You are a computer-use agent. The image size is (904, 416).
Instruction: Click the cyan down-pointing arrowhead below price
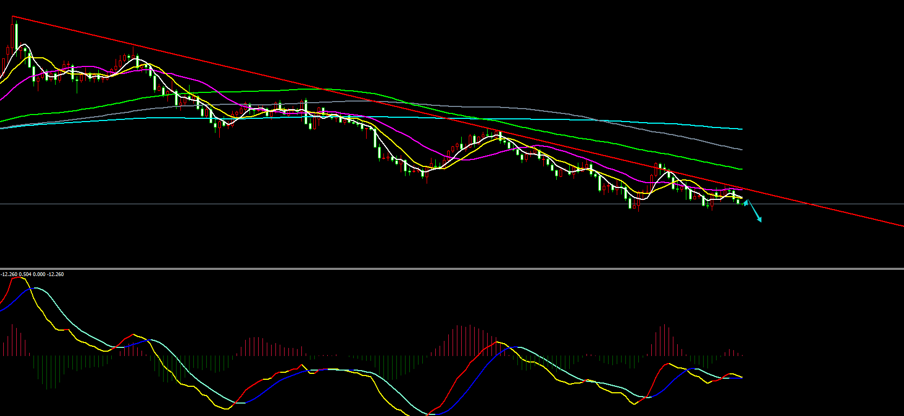click(759, 219)
